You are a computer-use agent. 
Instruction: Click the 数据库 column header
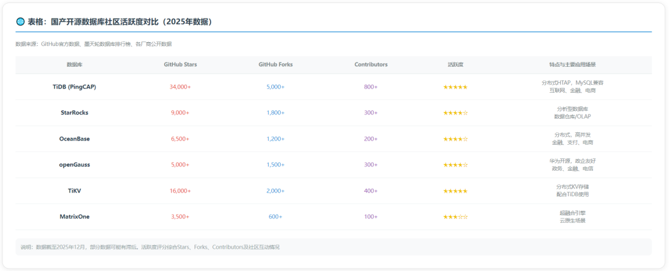click(75, 65)
